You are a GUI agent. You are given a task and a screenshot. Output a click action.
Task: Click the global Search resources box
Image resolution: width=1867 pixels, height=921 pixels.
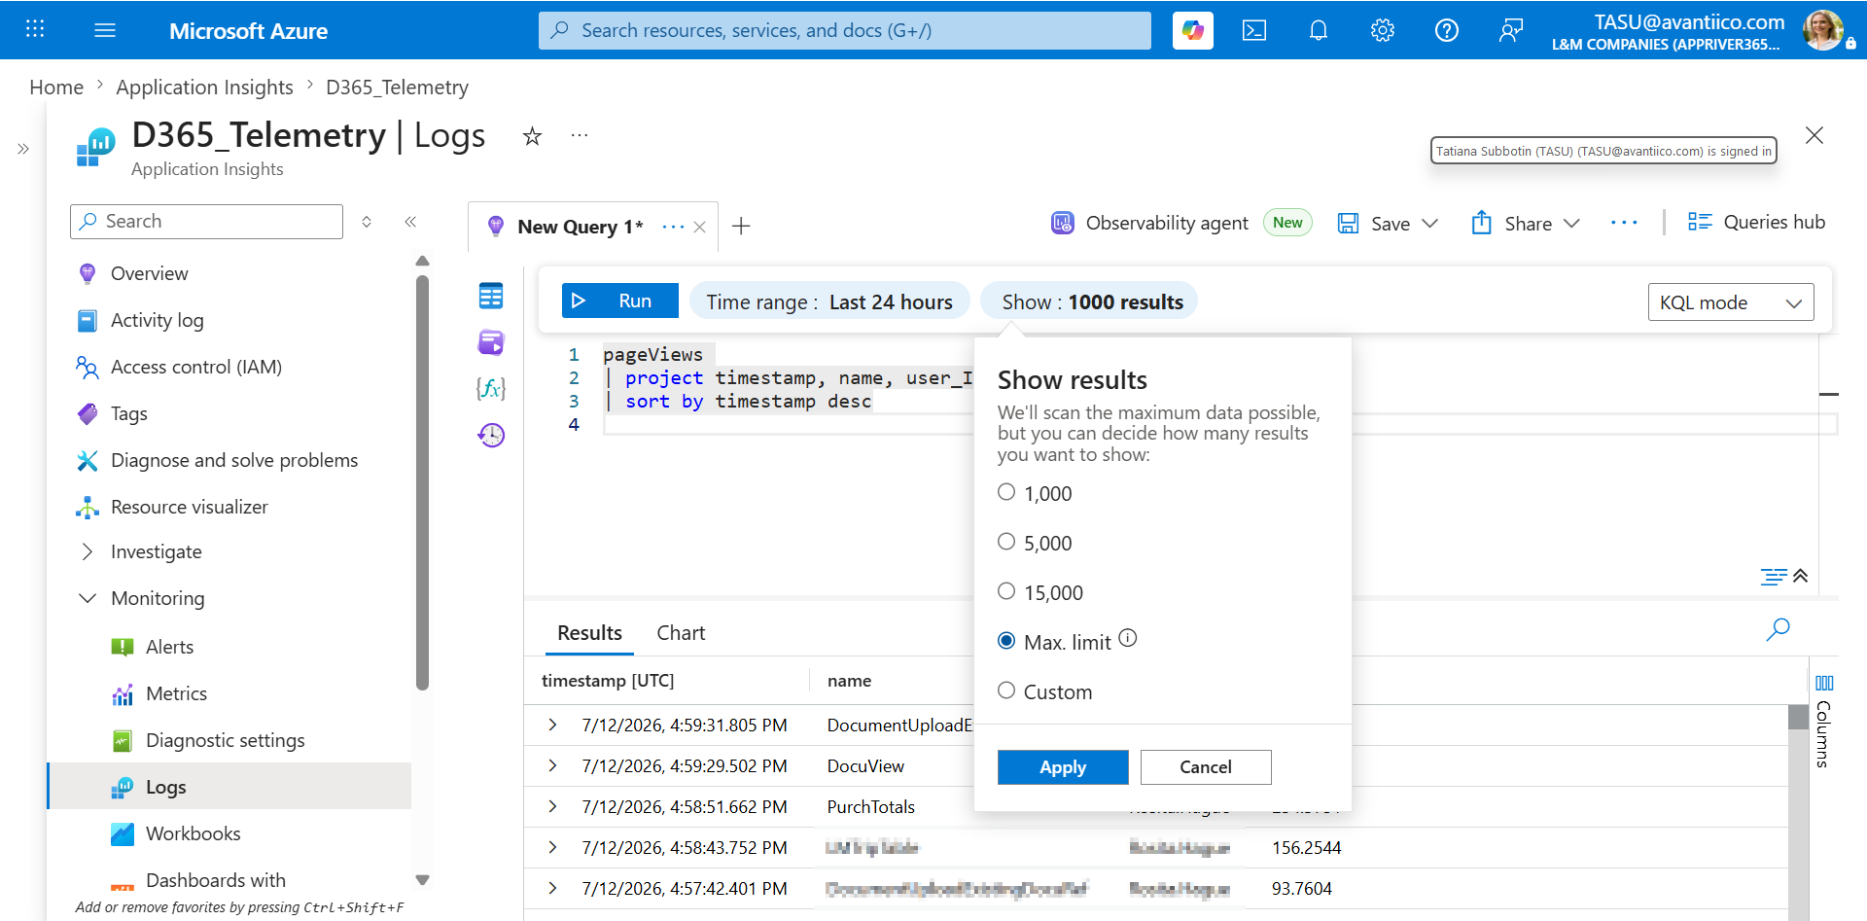point(844,30)
